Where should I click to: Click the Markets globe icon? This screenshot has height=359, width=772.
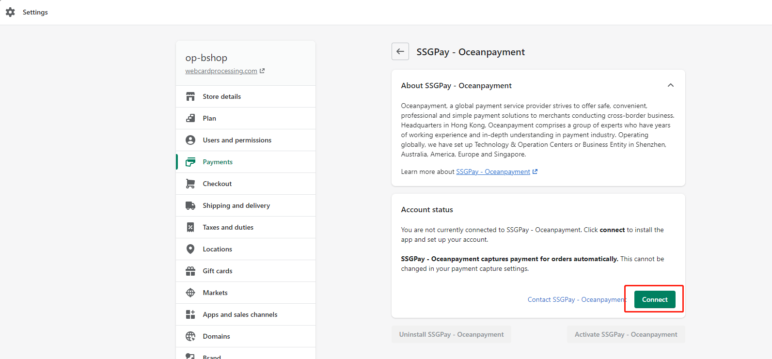pyautogui.click(x=190, y=293)
